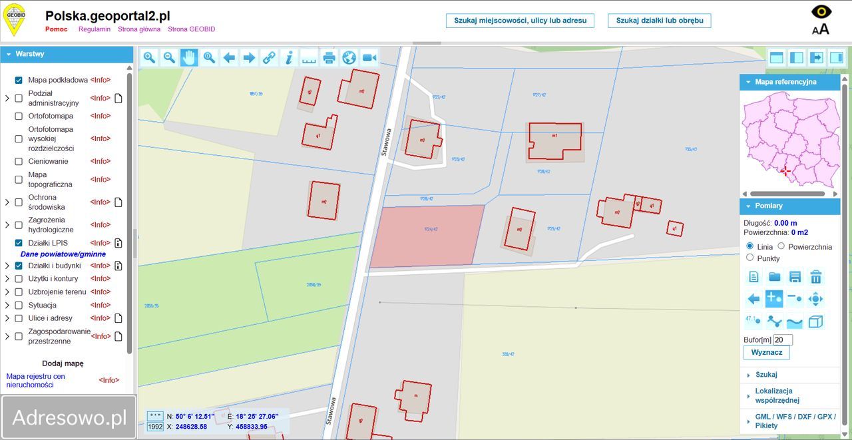Select the move point tool
This screenshot has height=440, width=852.
click(815, 299)
